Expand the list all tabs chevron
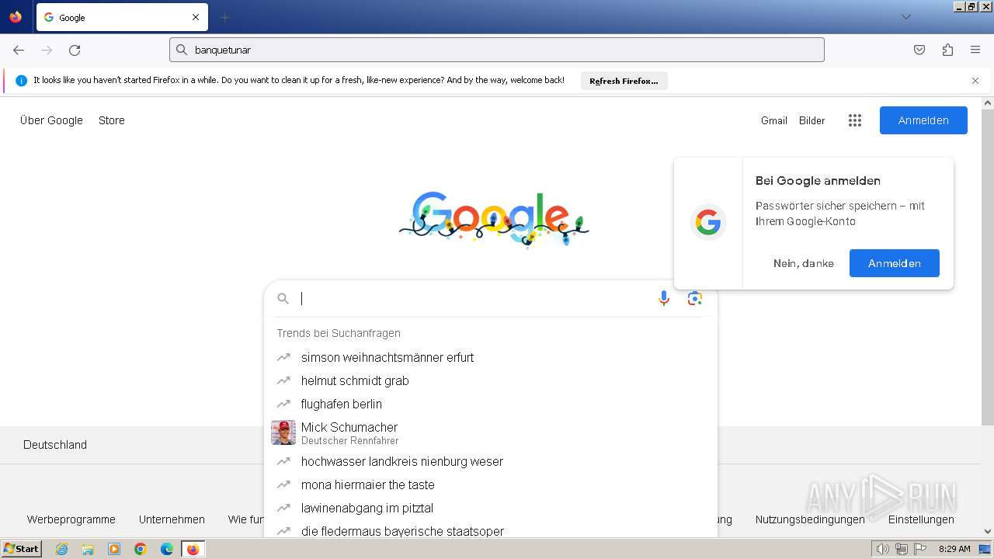This screenshot has width=994, height=559. (905, 17)
